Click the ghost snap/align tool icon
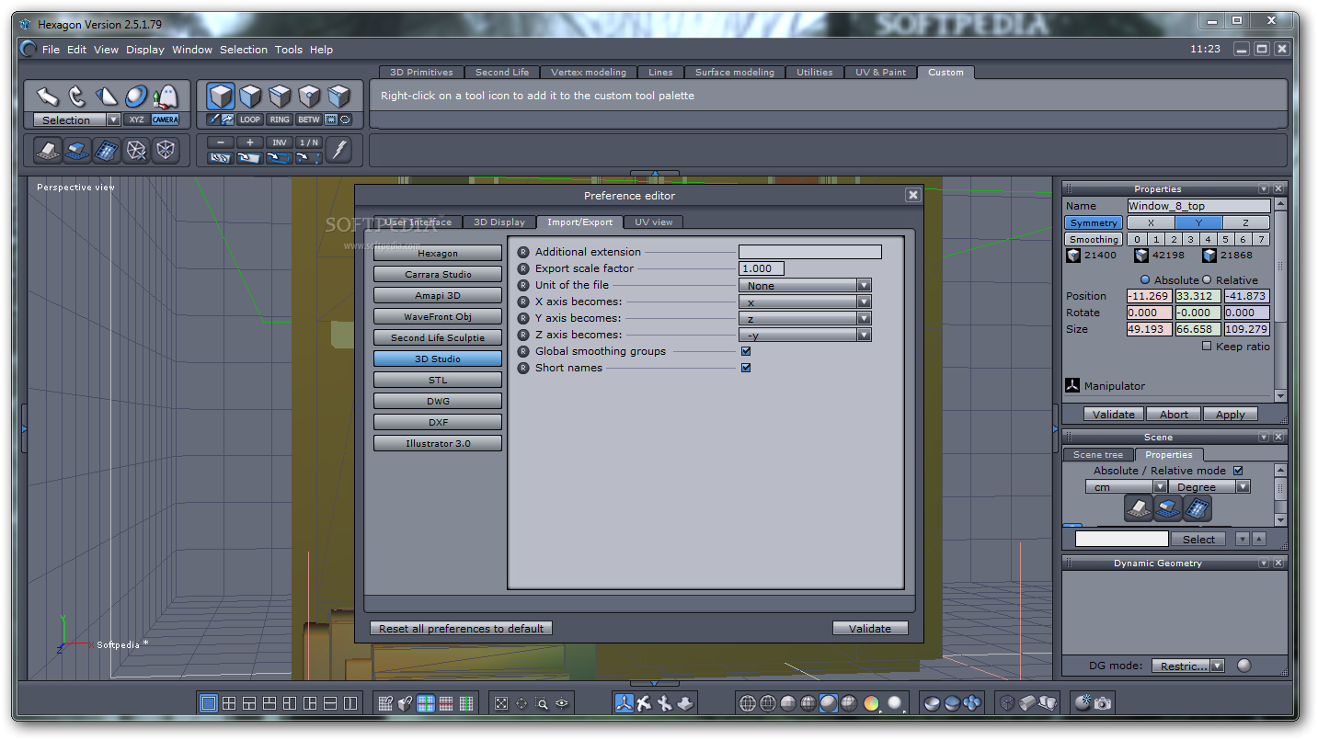Image resolution: width=1318 pixels, height=740 pixels. coord(166,96)
